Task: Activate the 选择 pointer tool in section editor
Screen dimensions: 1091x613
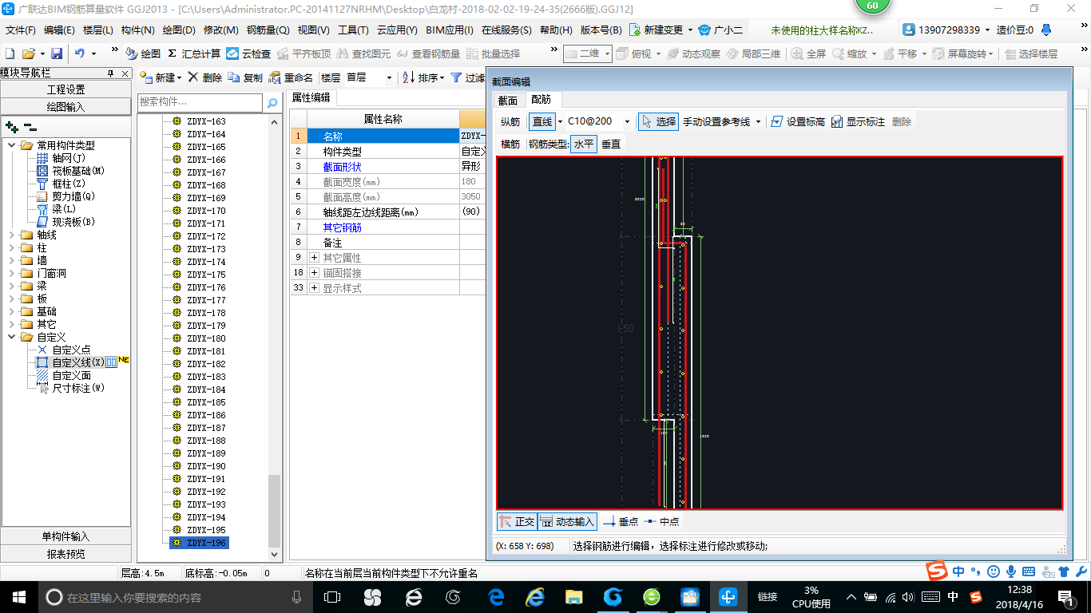Action: click(658, 121)
